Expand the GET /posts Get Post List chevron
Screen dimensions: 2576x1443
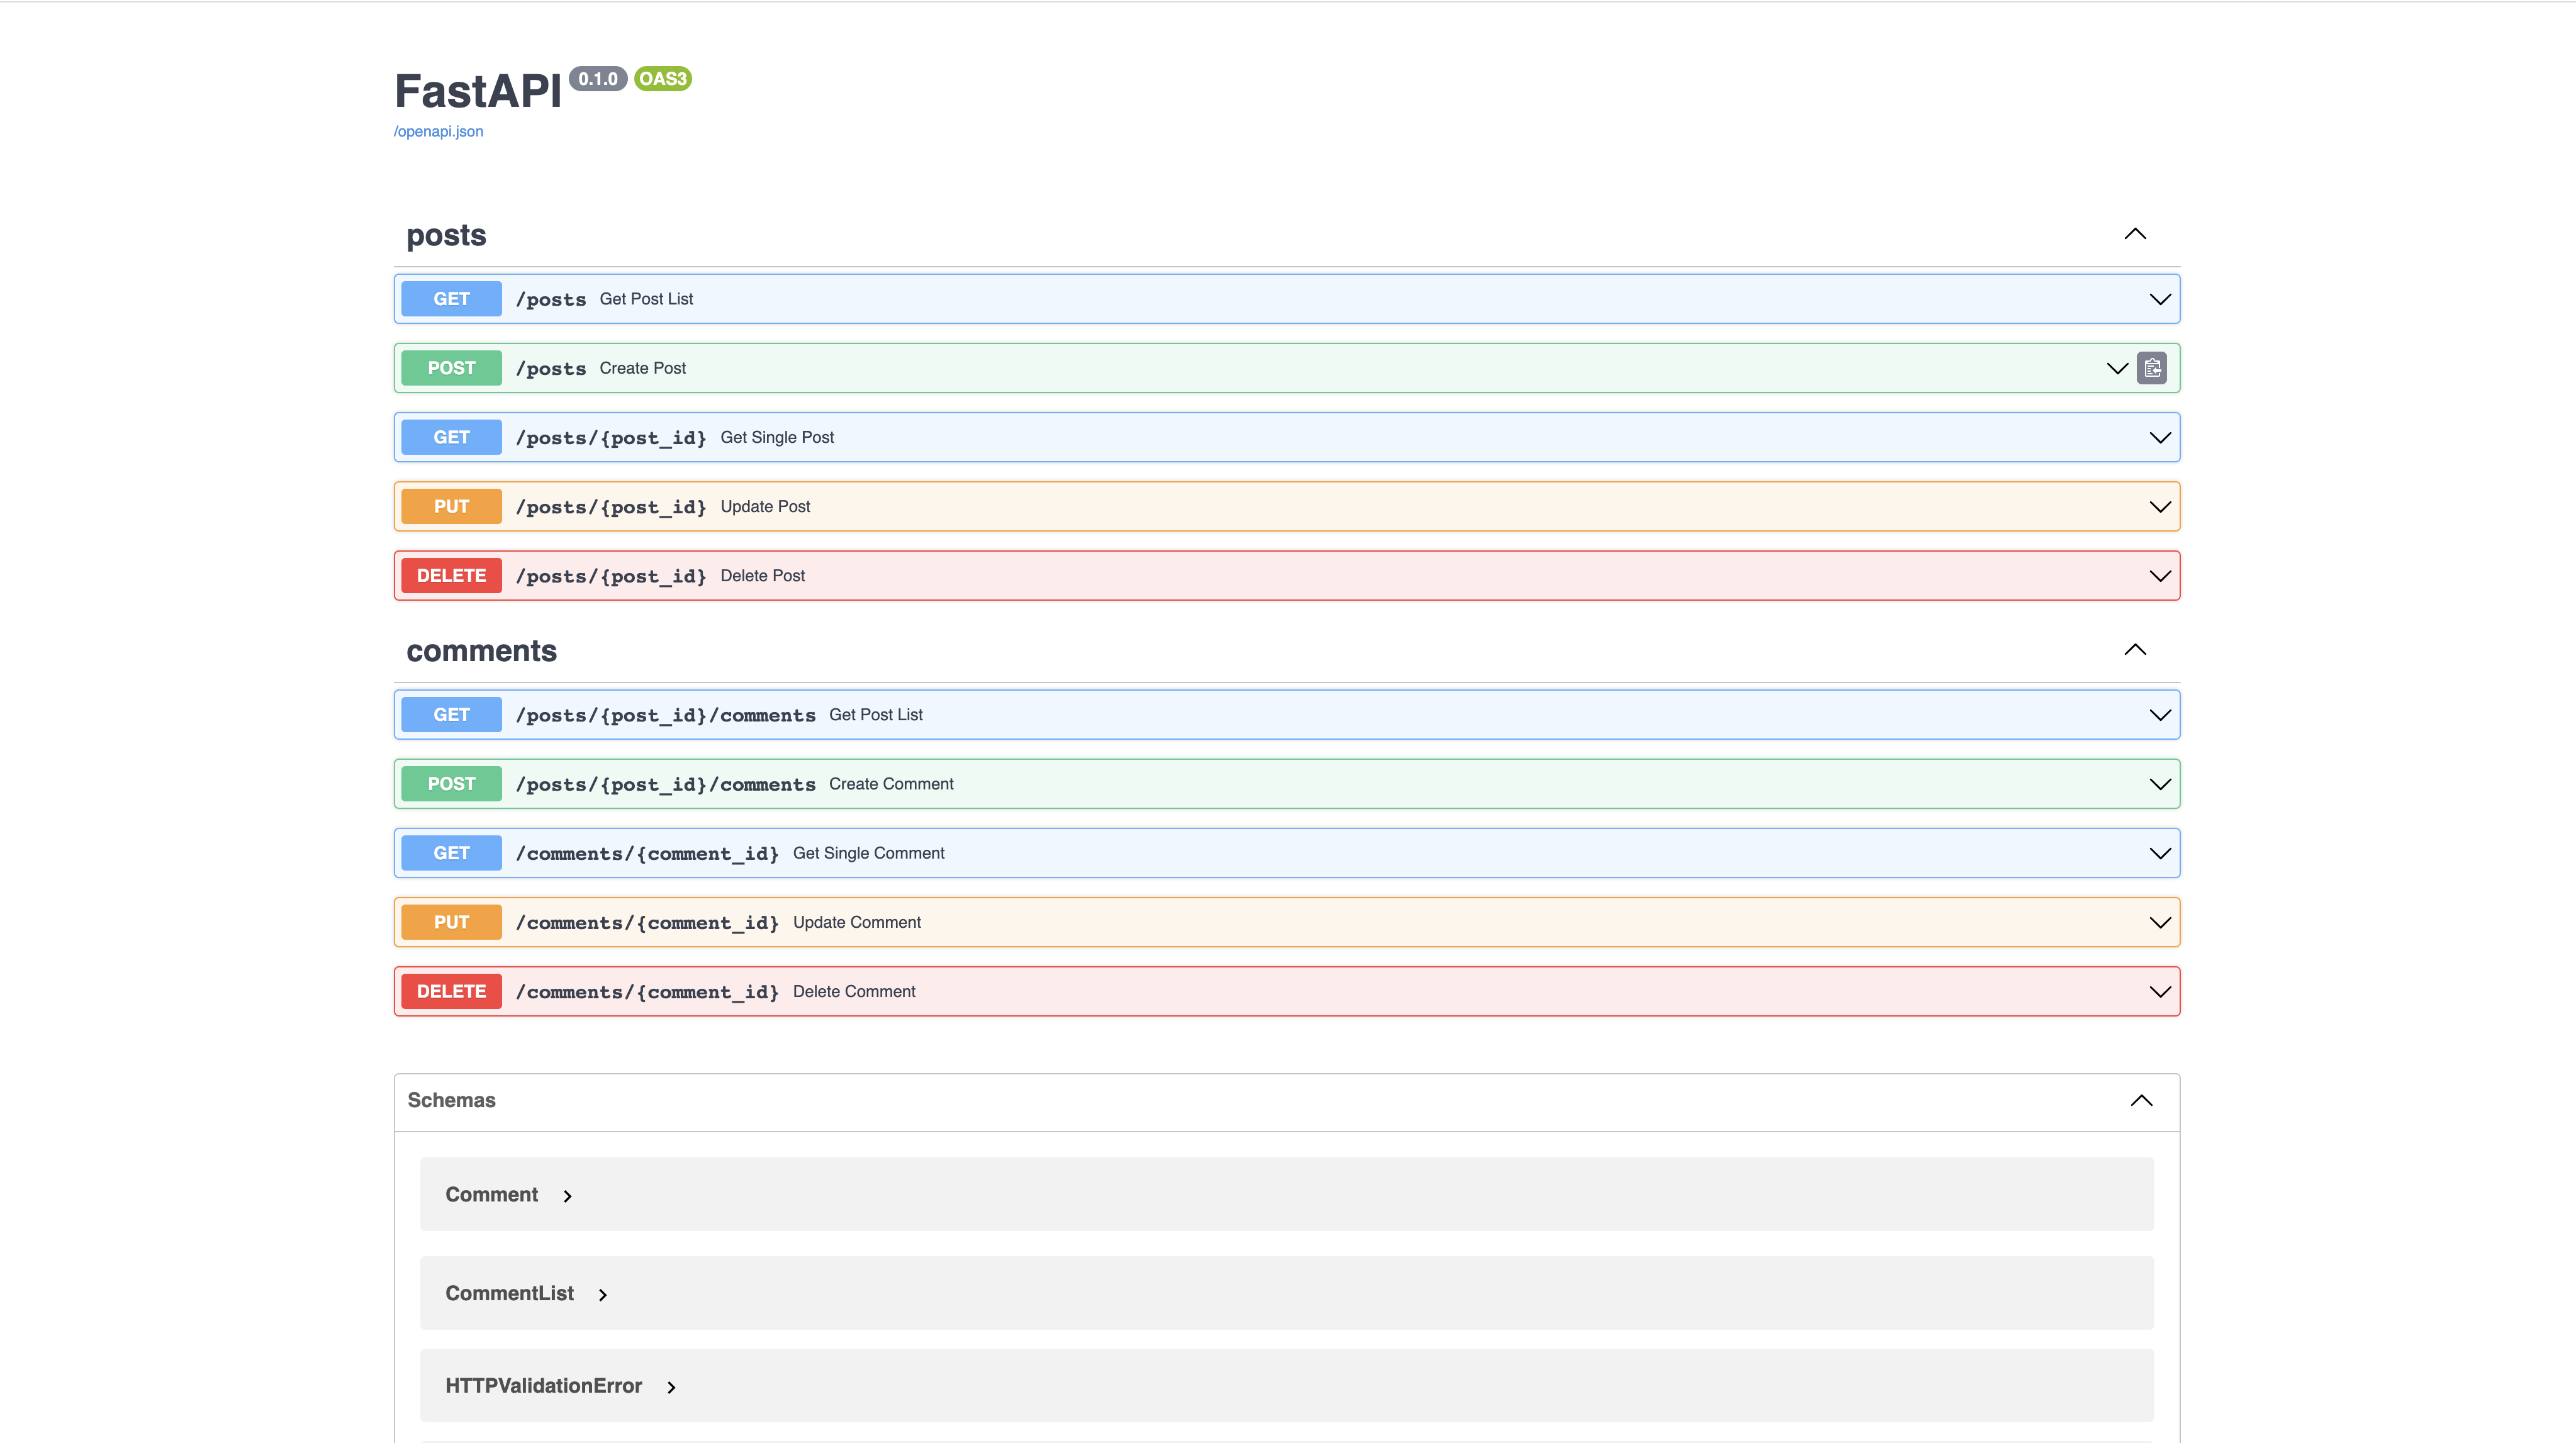2160,299
